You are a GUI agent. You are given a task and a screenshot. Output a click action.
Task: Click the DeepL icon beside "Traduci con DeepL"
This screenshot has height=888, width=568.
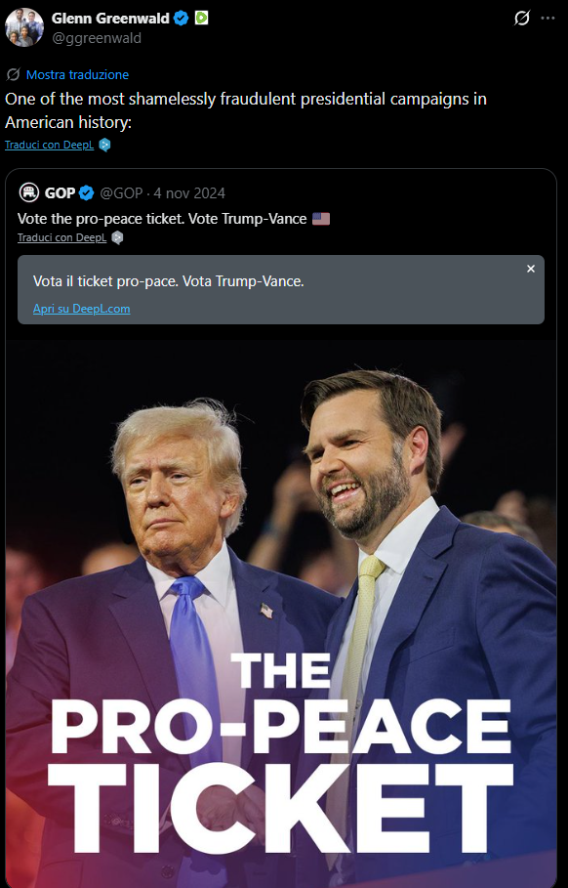click(104, 144)
